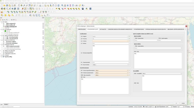The height and width of the screenshot is (108, 194).
Task: Expand the ACBA - Accessibilità dropdown
Action: 162,73
